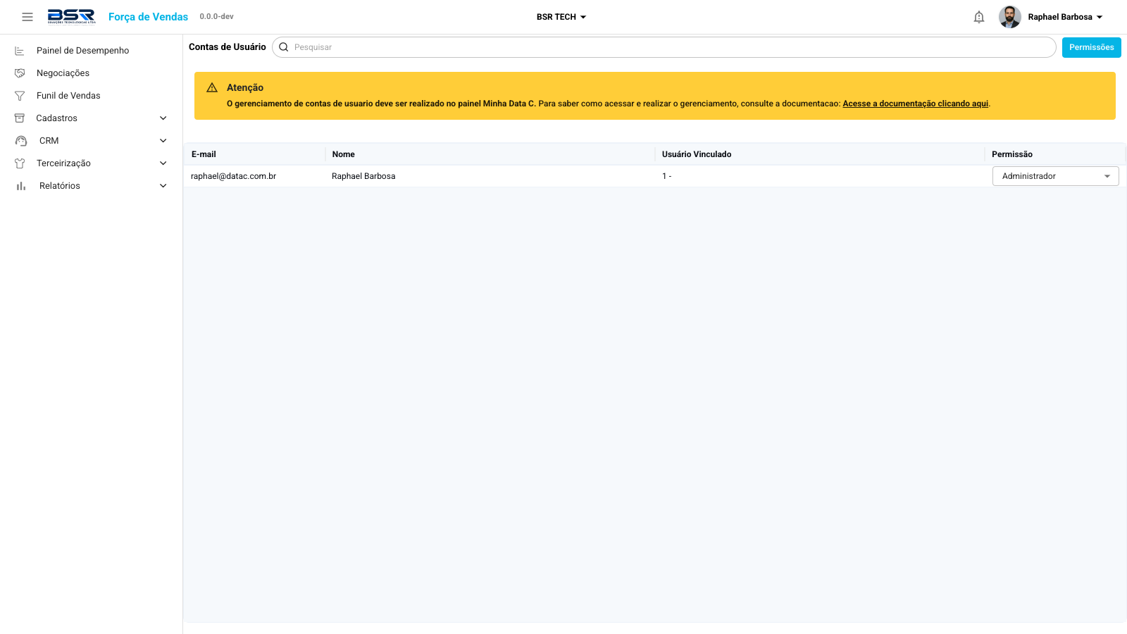Expand the CRM submenu chevron
The image size is (1127, 634).
pos(163,141)
